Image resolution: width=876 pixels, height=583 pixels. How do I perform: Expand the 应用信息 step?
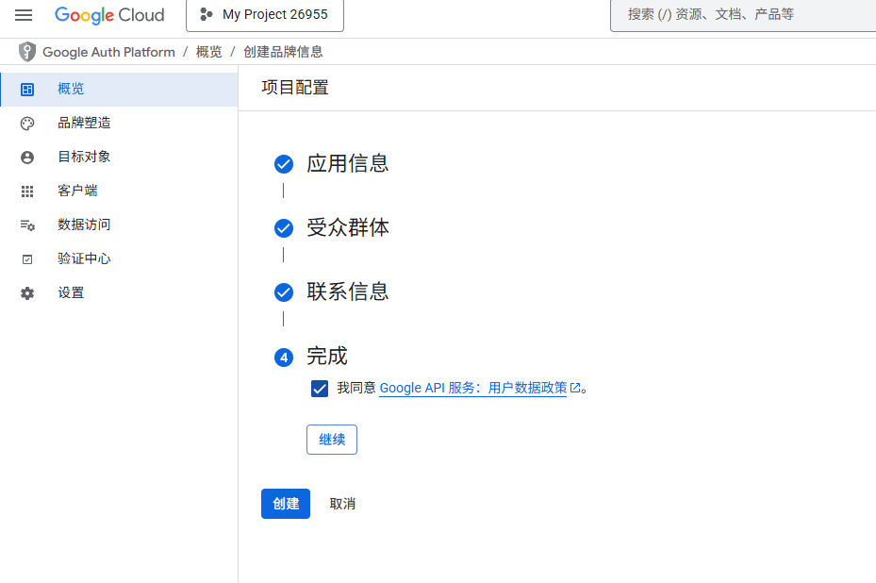347,164
